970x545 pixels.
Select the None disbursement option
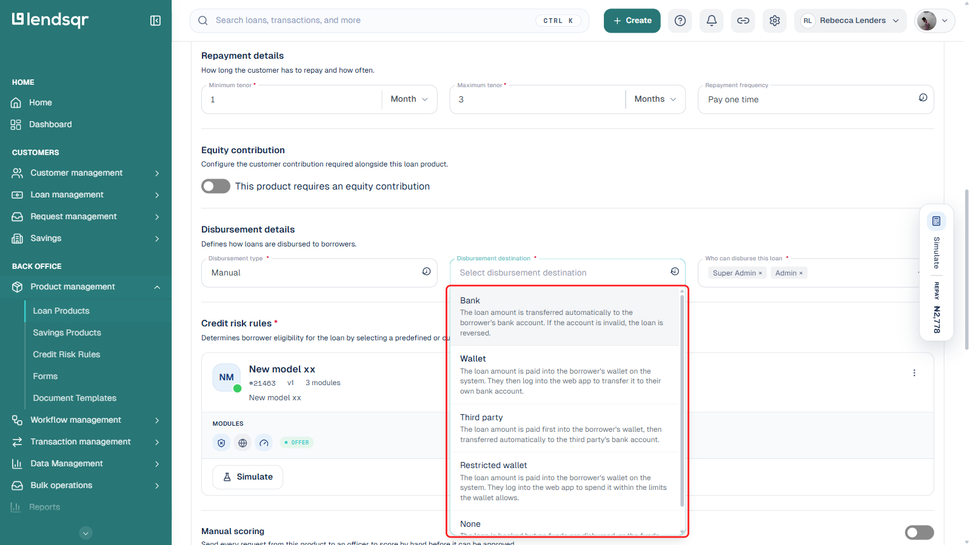pos(564,524)
